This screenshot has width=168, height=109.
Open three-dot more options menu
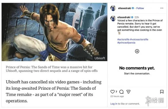pyautogui.click(x=162, y=8)
